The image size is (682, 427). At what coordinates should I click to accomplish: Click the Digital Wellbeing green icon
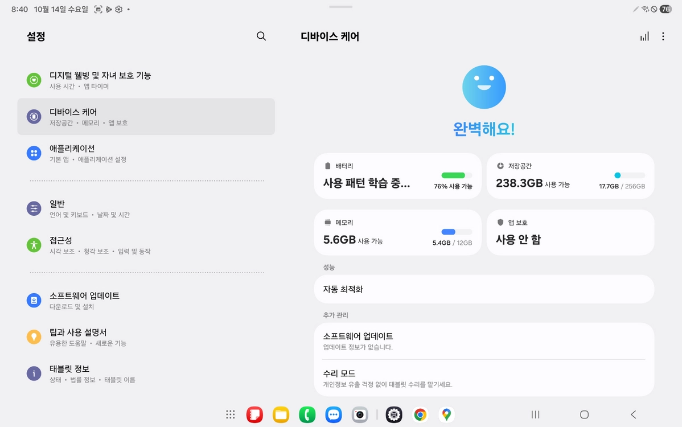[x=34, y=80]
